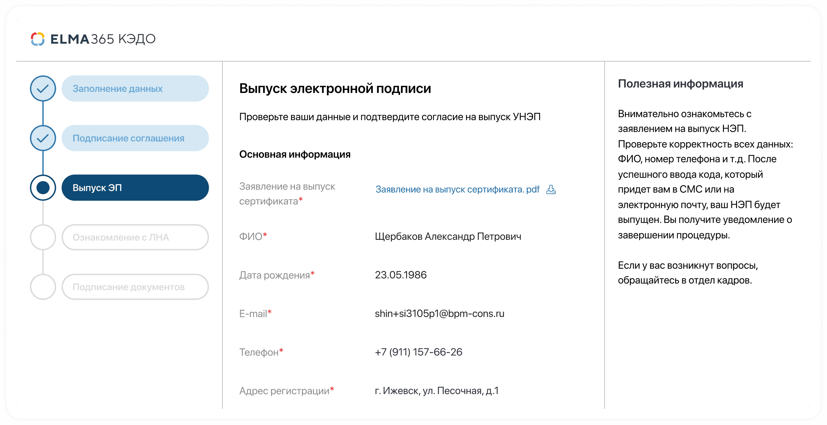
Task: Click the Полезная информация heading
Action: tap(680, 84)
